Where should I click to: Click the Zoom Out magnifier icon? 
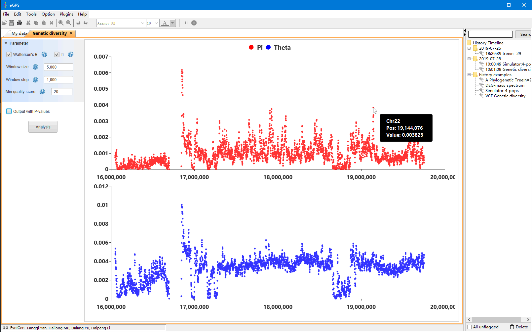68,23
